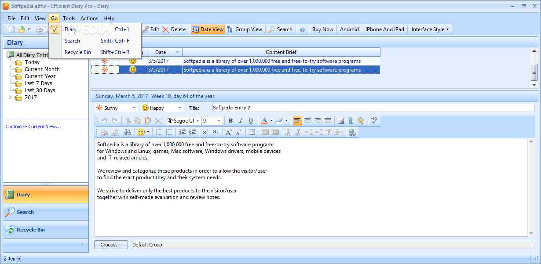Toggle align right
The height and width of the screenshot is (264, 541).
click(318, 121)
